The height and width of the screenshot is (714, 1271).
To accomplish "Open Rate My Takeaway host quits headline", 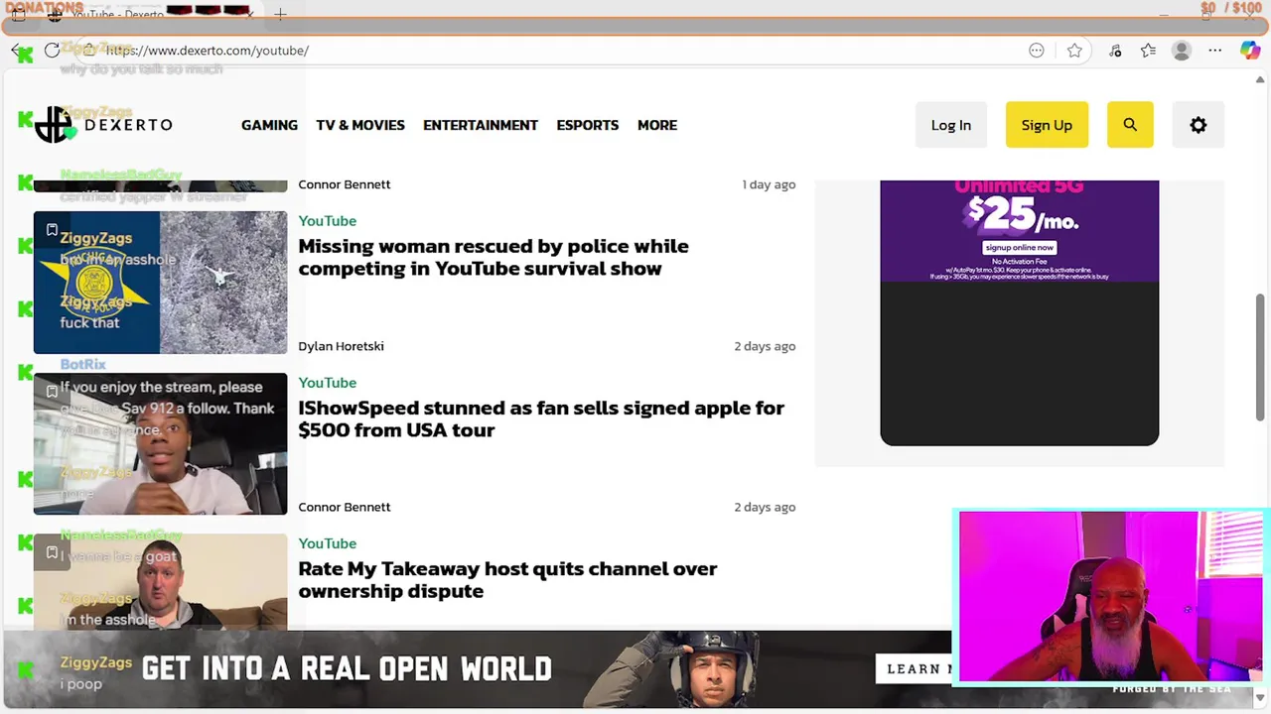I will [x=507, y=579].
